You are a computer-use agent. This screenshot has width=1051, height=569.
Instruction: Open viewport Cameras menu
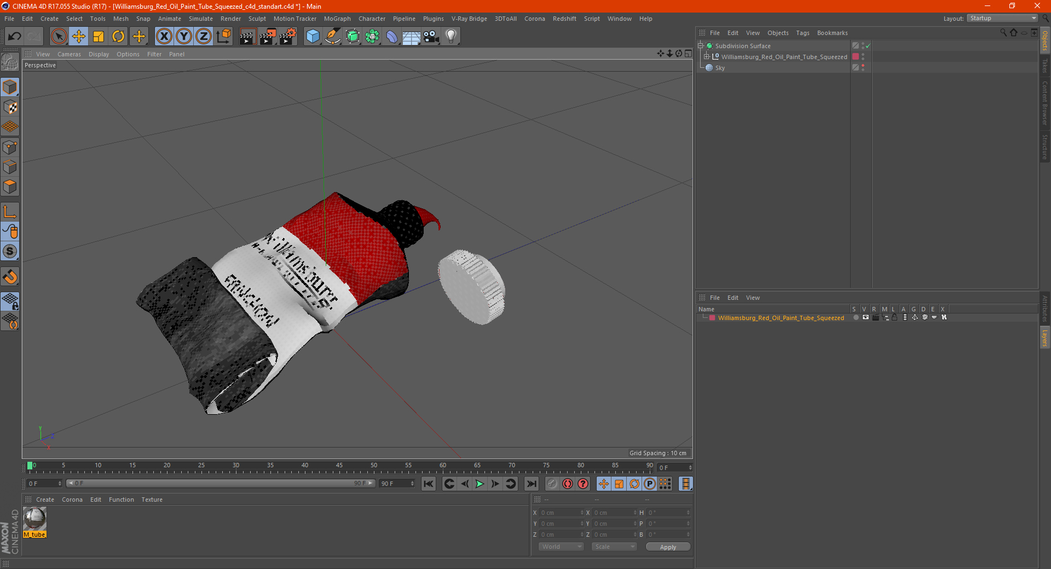pos(69,54)
